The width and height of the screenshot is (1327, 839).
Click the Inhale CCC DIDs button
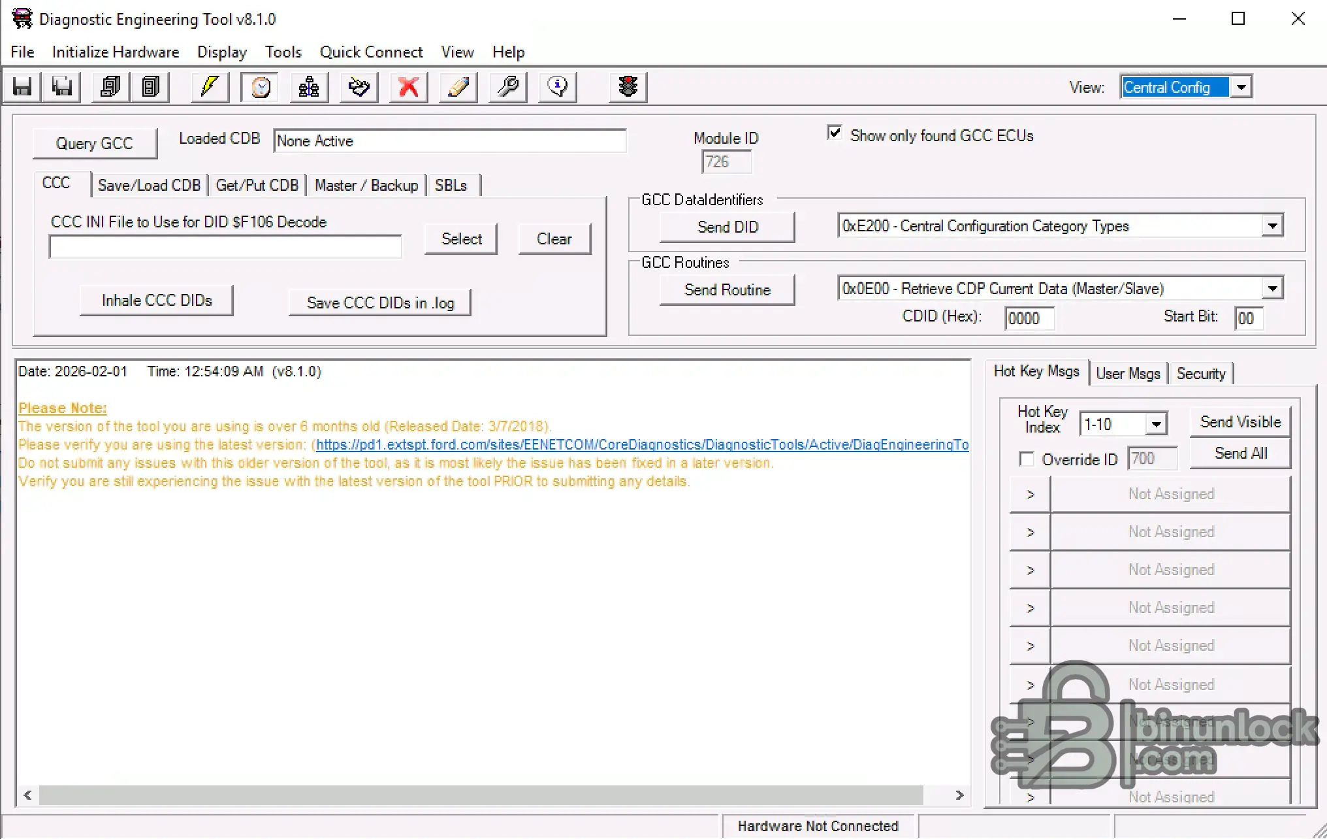[x=157, y=301]
